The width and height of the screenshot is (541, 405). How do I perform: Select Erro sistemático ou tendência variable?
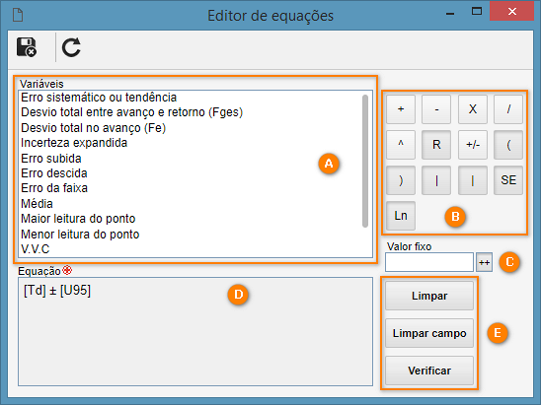[99, 98]
